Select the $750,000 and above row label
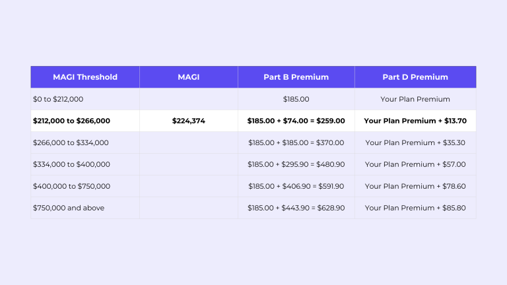 pyautogui.click(x=85, y=208)
